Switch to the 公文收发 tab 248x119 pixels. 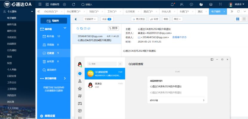click(130, 11)
